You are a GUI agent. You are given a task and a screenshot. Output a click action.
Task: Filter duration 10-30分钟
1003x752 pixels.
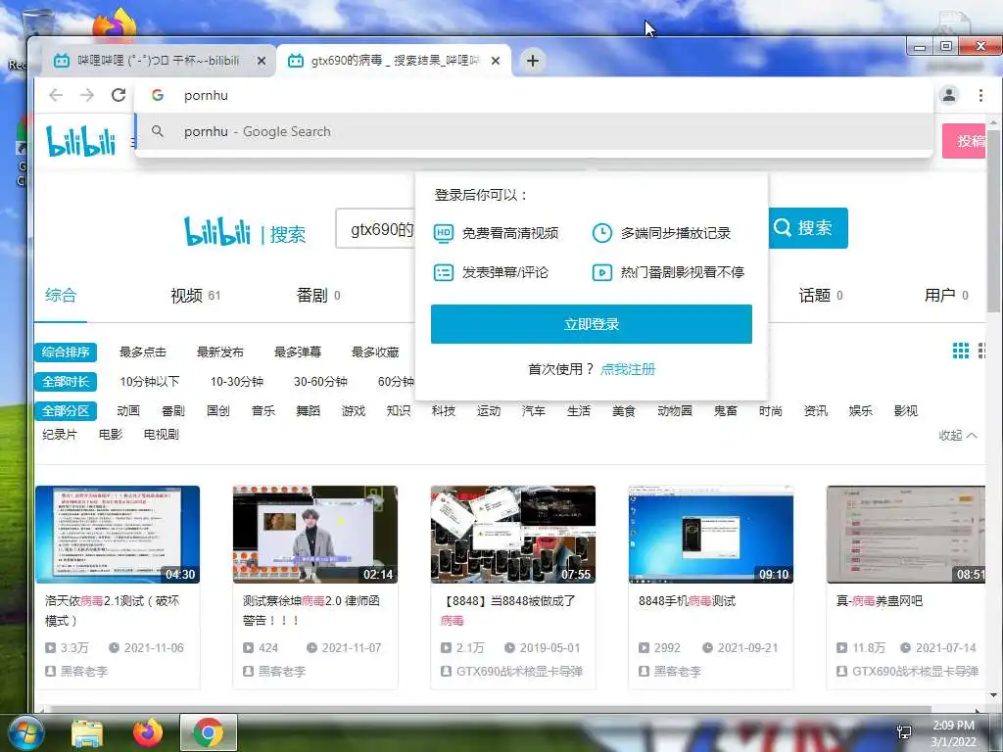(237, 382)
